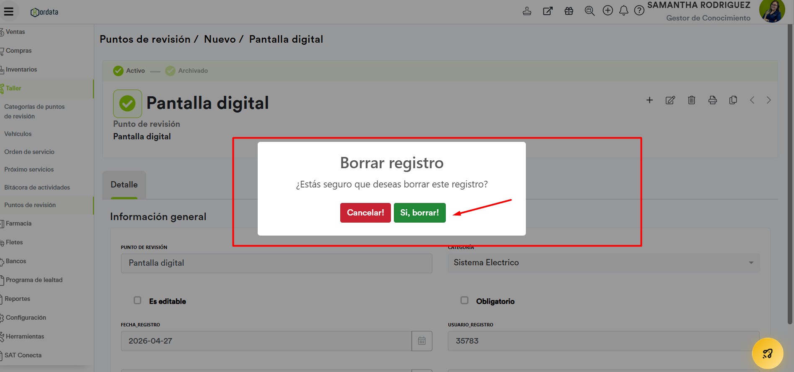Image resolution: width=794 pixels, height=372 pixels.
Task: Click the Kordata logo
Action: [x=44, y=12]
